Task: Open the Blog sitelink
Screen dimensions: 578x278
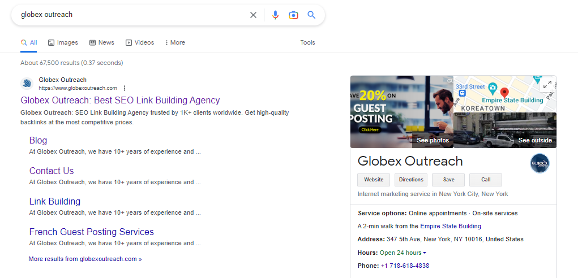Action: point(38,141)
